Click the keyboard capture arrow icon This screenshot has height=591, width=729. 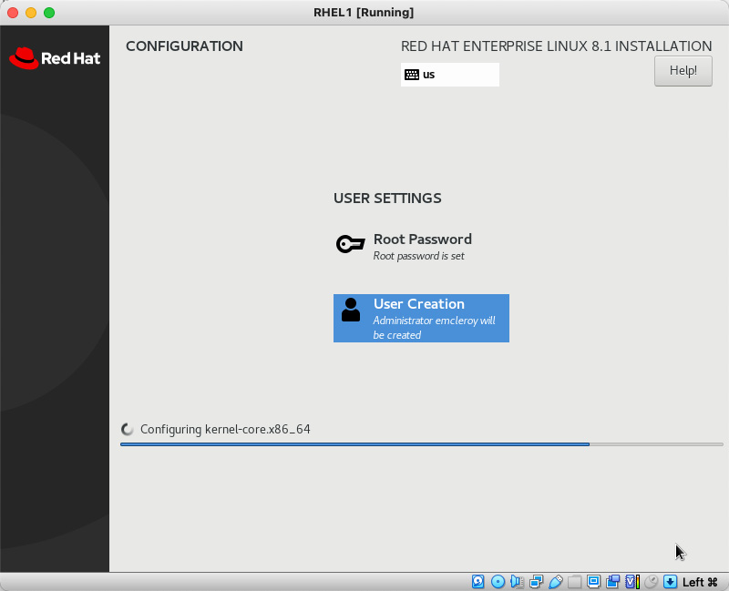671,582
